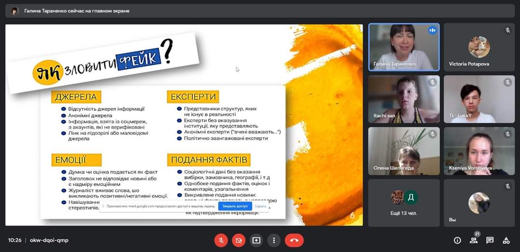The width and height of the screenshot is (520, 252).
Task: Click muted mic icon on Вы tile
Action: pos(507,186)
